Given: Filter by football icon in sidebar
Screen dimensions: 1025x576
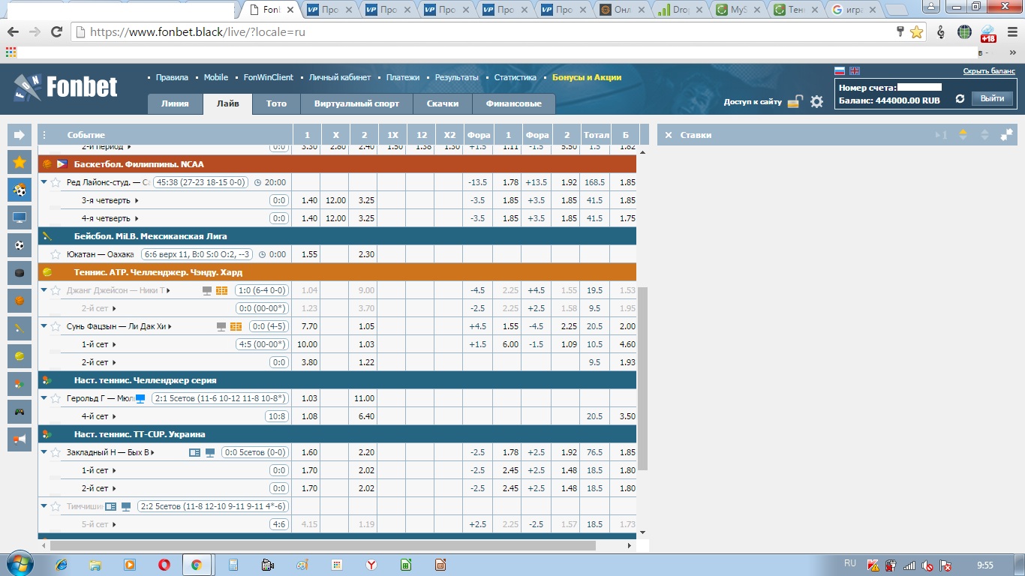Looking at the screenshot, I should pyautogui.click(x=20, y=245).
